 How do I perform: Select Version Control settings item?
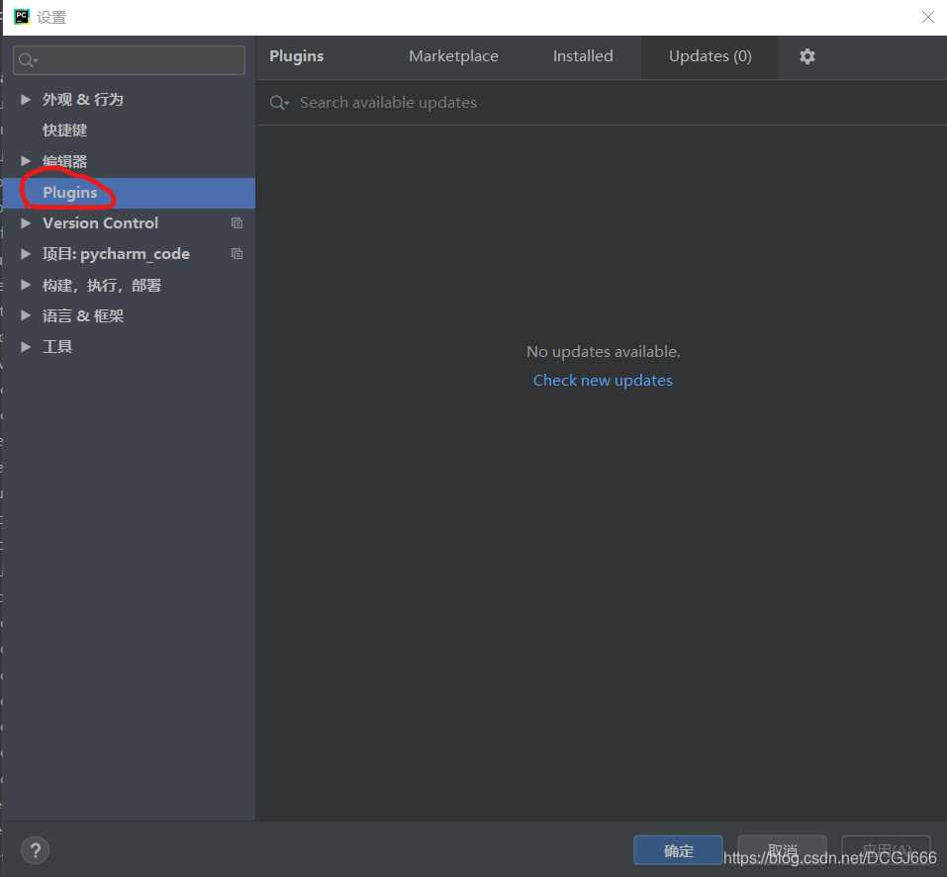100,223
